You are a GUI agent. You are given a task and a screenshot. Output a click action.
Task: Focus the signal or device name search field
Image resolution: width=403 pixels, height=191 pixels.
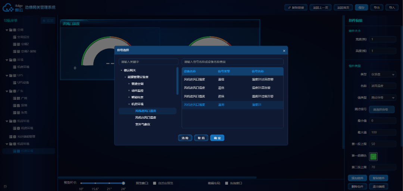pyautogui.click(x=232, y=62)
